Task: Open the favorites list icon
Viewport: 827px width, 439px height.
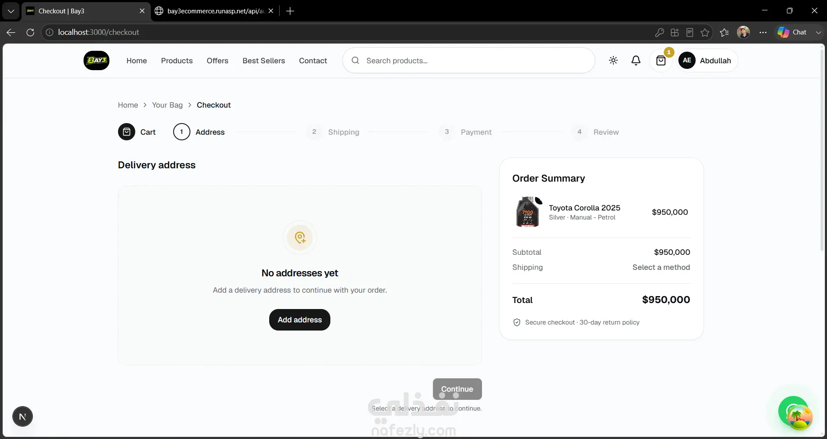Action: pos(724,32)
